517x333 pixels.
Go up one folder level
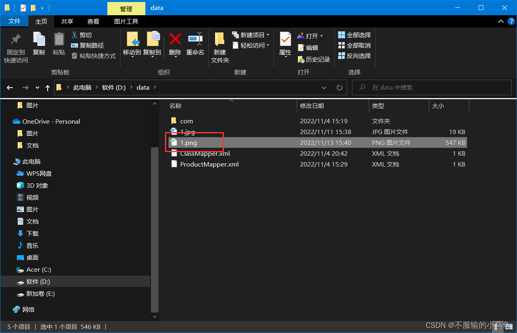tap(48, 87)
